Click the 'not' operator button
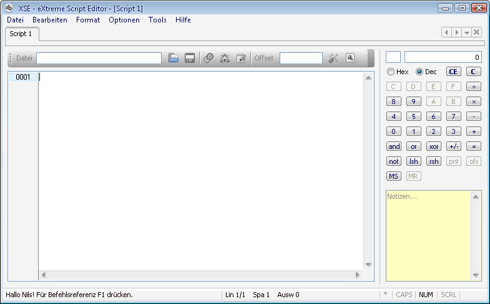This screenshot has height=304, width=490. pos(393,161)
